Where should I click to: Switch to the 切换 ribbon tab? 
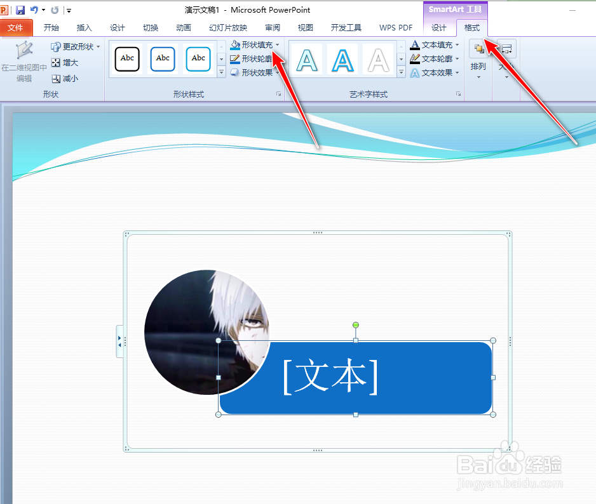coord(150,28)
